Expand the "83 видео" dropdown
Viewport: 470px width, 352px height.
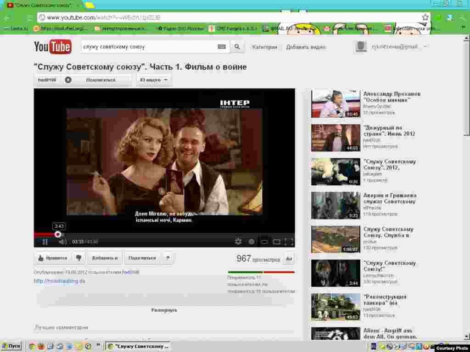click(x=153, y=80)
